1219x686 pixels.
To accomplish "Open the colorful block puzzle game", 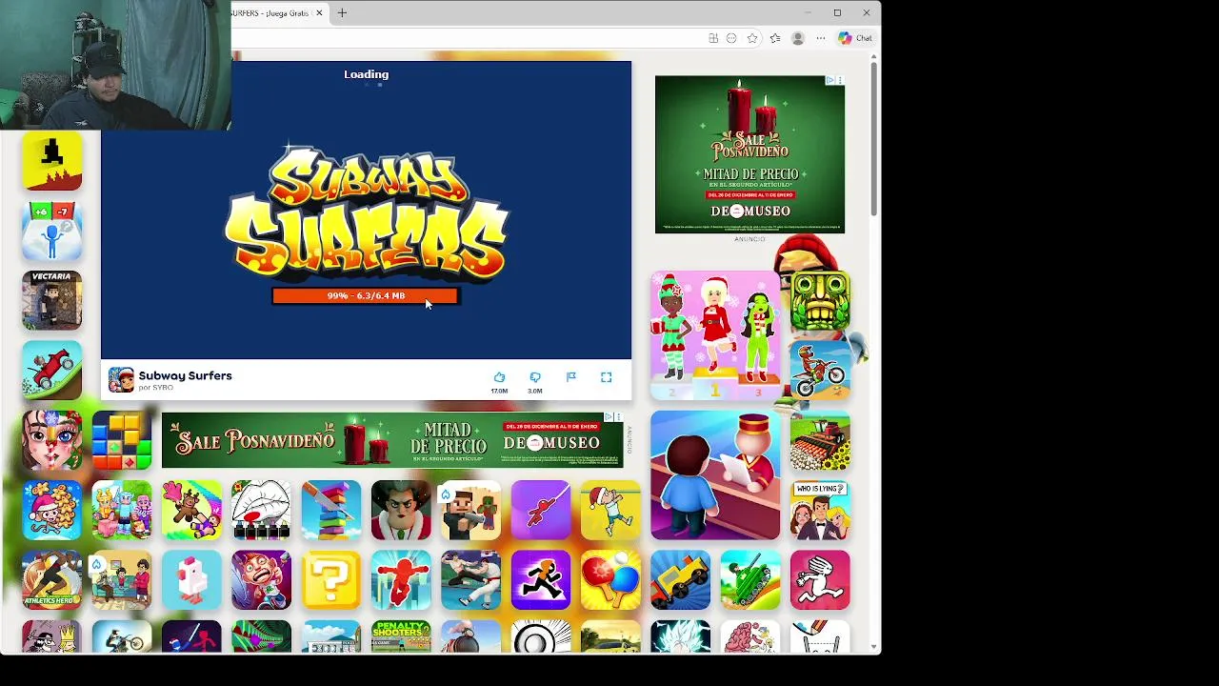I will tap(122, 440).
